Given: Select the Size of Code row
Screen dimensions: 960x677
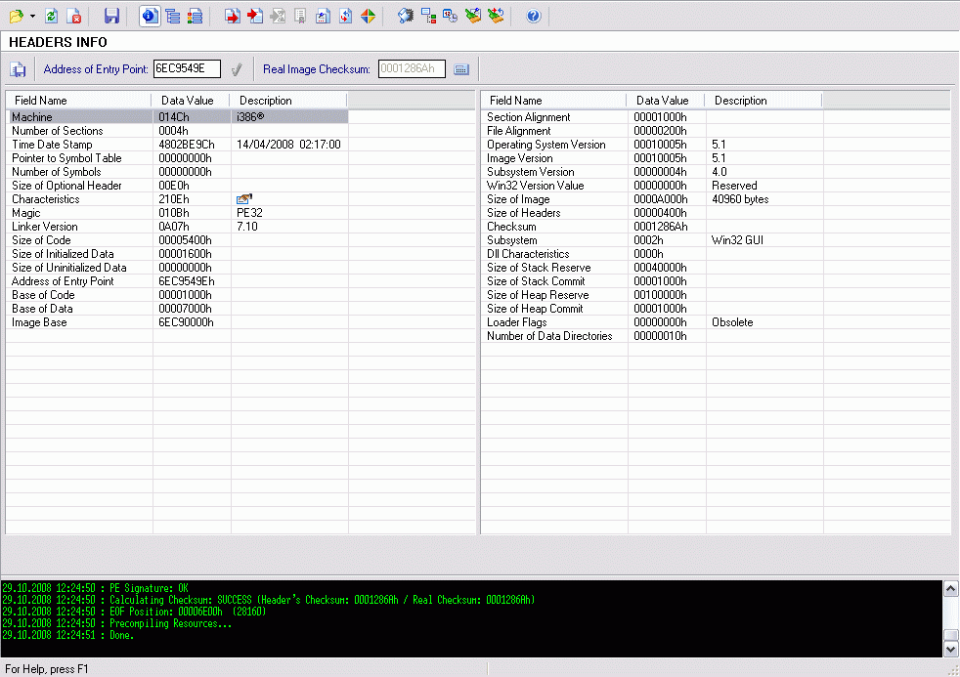Looking at the screenshot, I should click(x=178, y=240).
